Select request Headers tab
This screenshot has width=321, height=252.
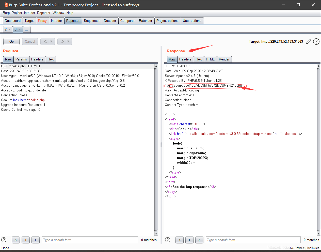pos(37,59)
